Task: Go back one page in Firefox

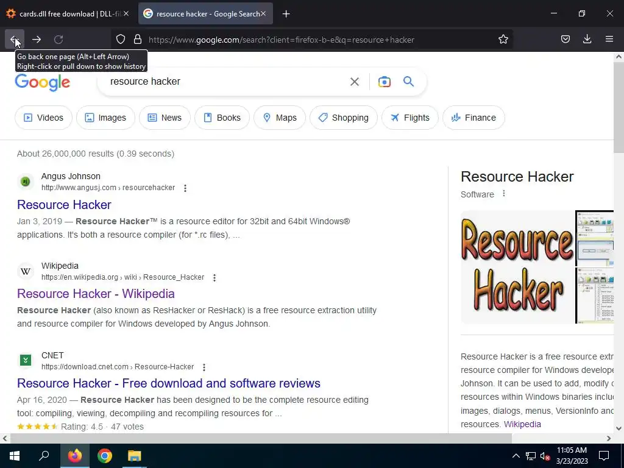Action: click(x=15, y=40)
